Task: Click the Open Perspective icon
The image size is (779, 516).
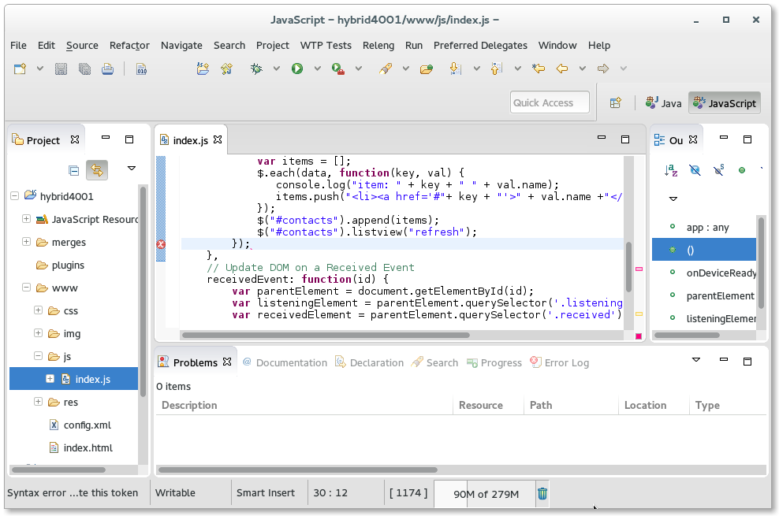Action: click(616, 102)
